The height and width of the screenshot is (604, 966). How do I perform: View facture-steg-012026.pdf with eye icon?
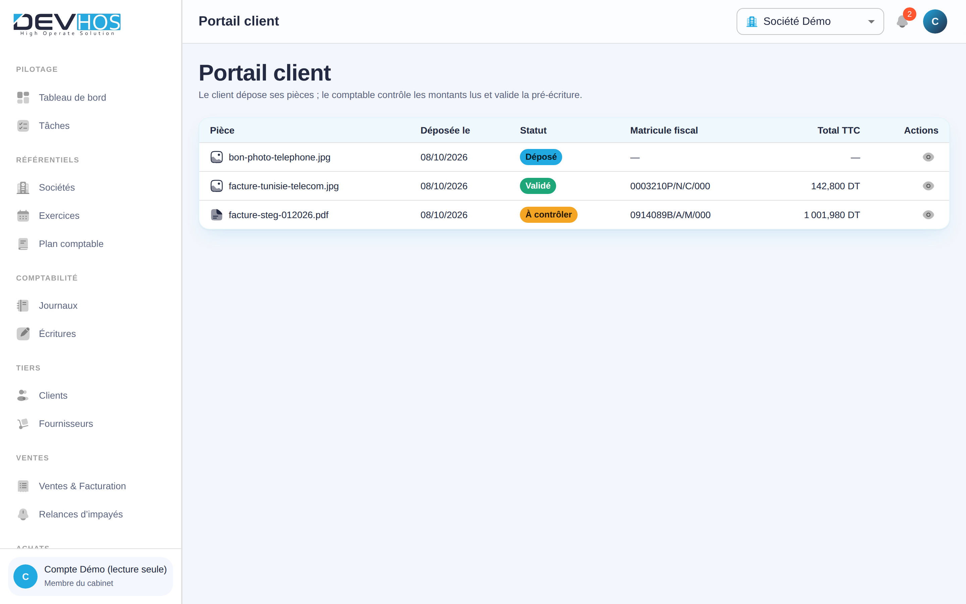(928, 215)
